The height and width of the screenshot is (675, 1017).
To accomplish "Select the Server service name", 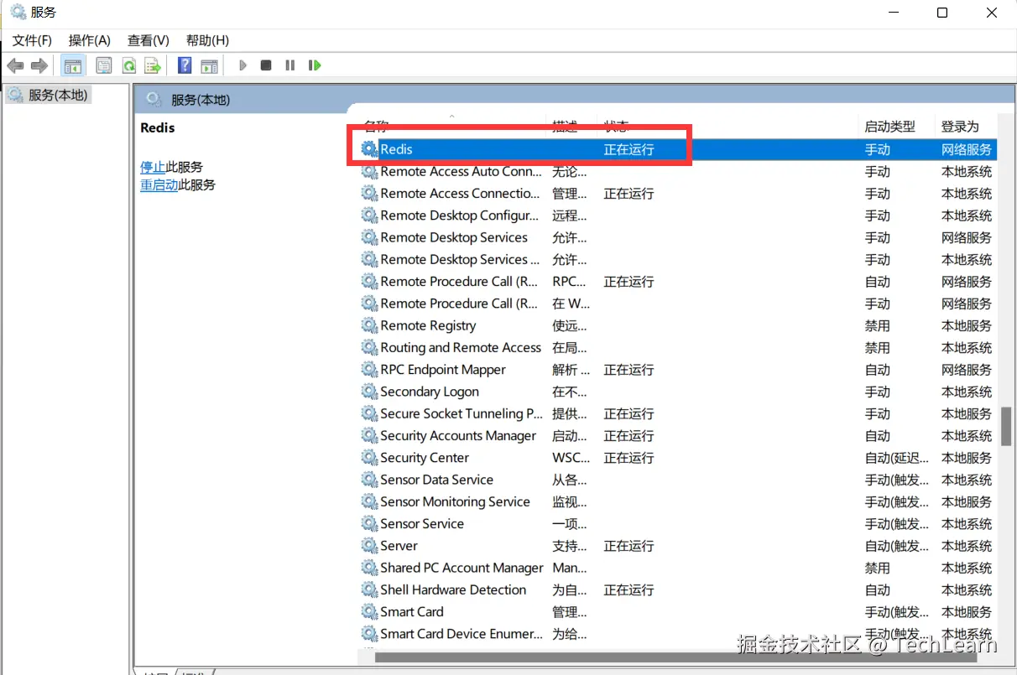I will tap(399, 546).
